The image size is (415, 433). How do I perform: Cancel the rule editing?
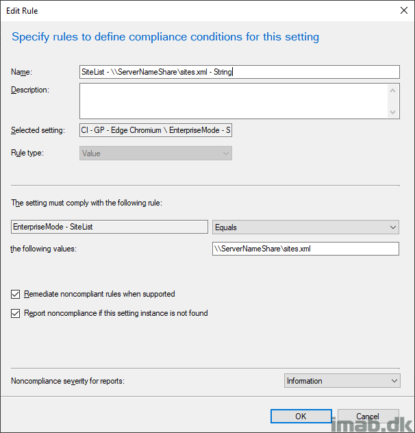click(368, 416)
